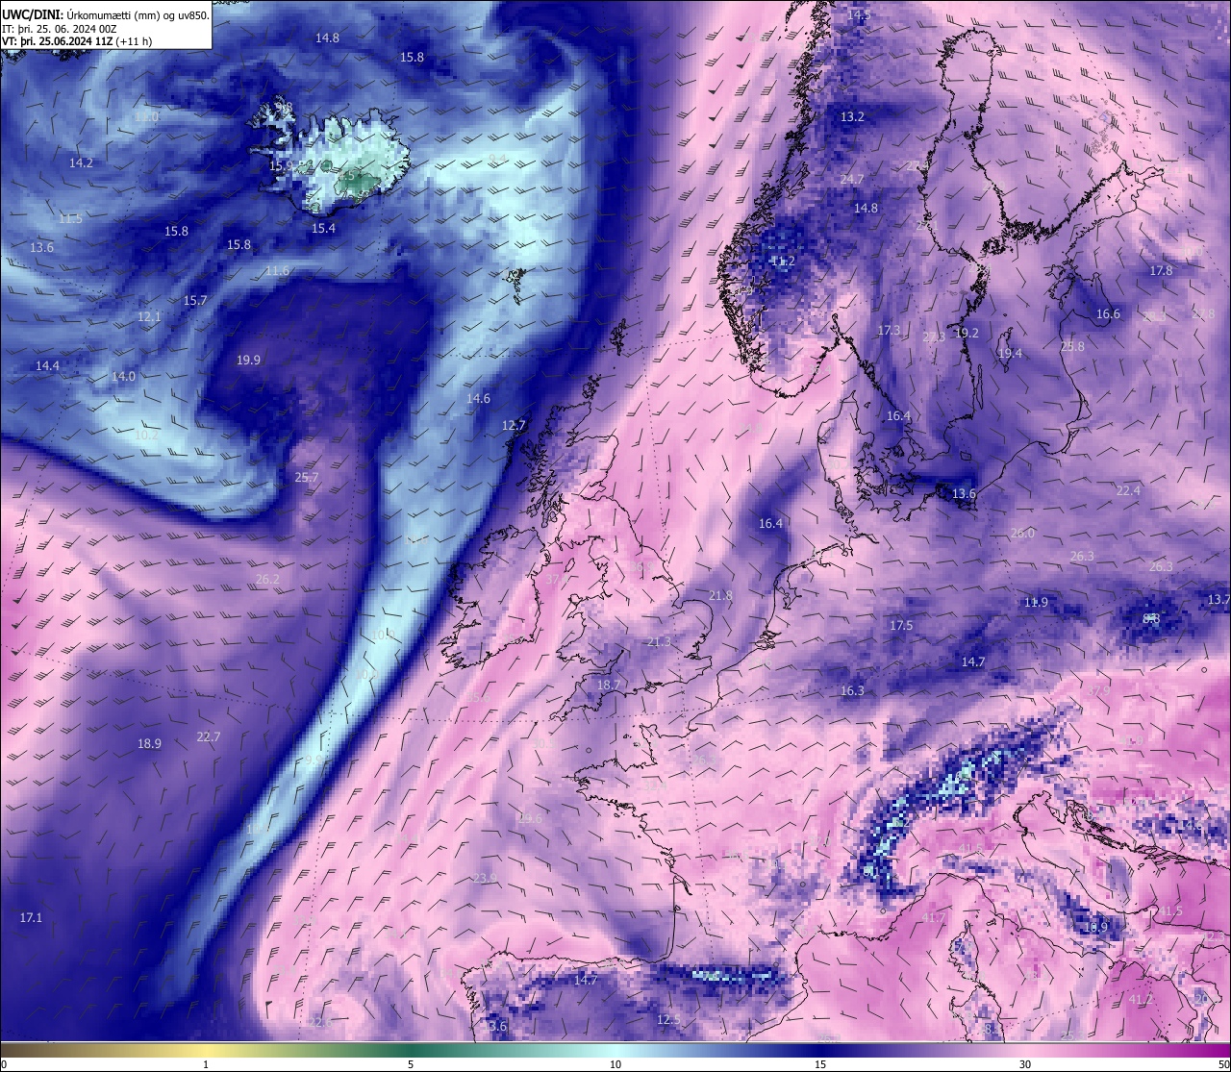This screenshot has height=1072, width=1231.
Task: Click the map value '11.6'
Action: (x=277, y=271)
